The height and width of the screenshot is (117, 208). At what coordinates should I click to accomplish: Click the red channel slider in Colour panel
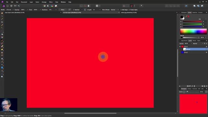coord(192,21)
